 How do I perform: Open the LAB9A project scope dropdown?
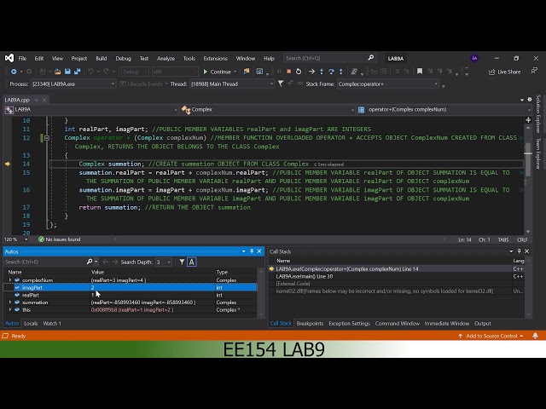click(91, 110)
